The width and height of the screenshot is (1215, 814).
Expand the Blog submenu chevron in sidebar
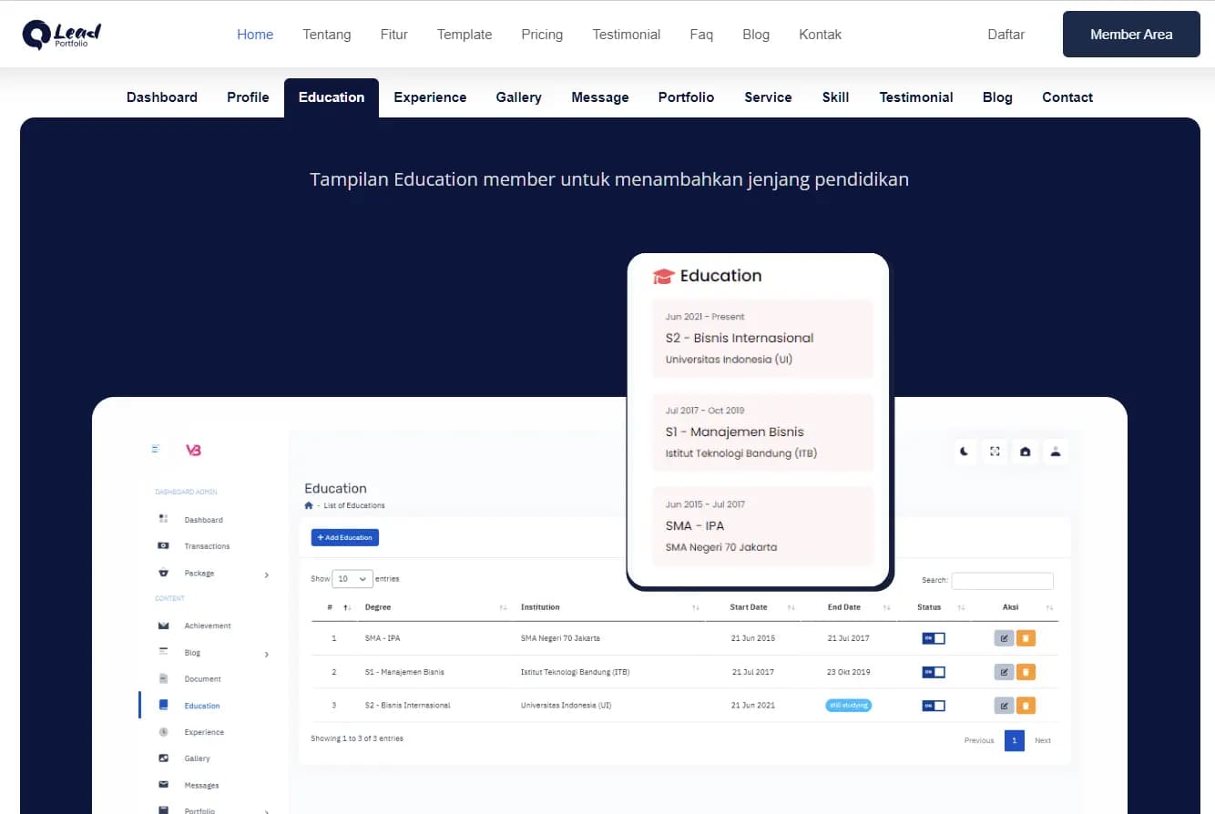click(267, 654)
